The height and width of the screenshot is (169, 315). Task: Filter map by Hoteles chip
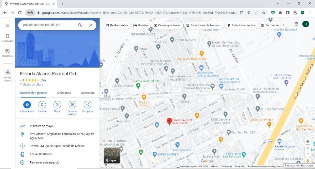pyautogui.click(x=141, y=25)
